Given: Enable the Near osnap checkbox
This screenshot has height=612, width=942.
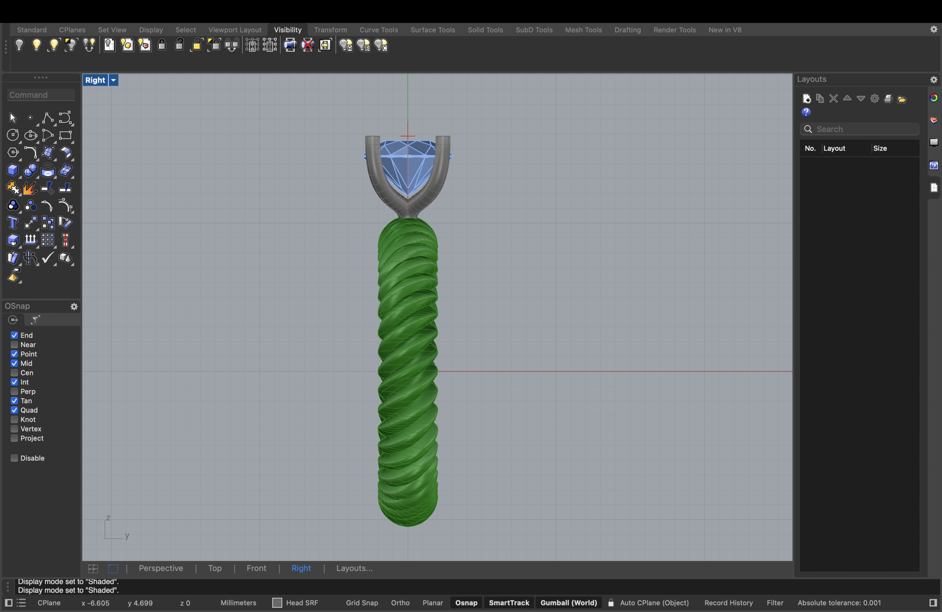Looking at the screenshot, I should coord(14,345).
